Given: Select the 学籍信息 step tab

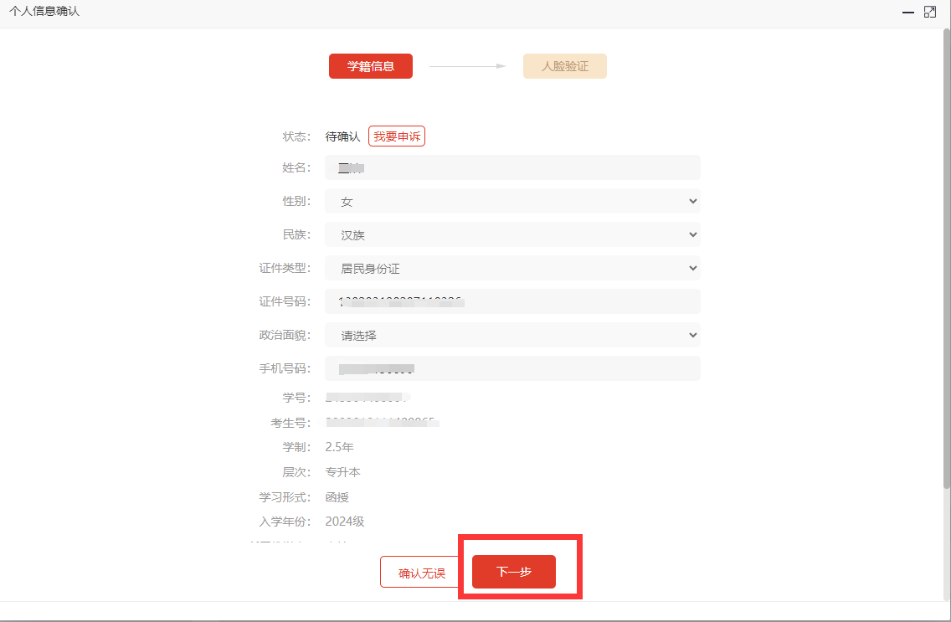Looking at the screenshot, I should pos(370,66).
